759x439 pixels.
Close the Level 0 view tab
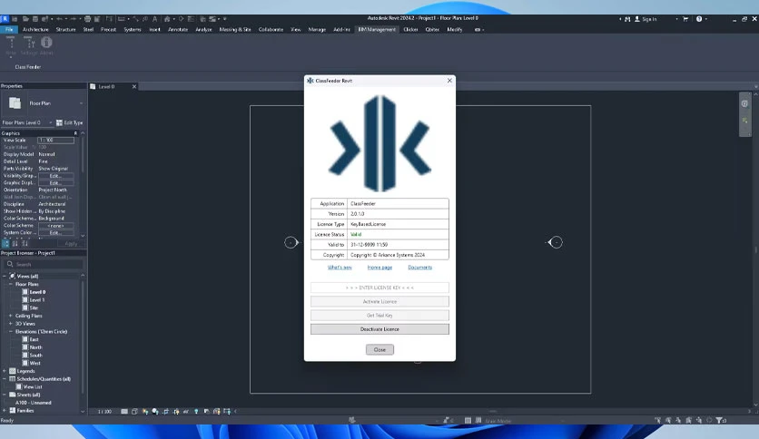pyautogui.click(x=134, y=86)
